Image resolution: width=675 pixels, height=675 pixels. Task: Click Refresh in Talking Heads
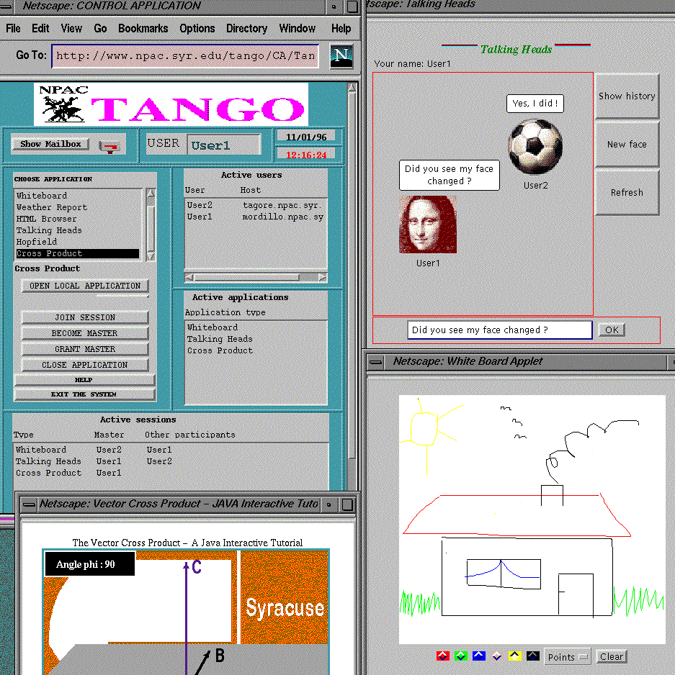[627, 192]
